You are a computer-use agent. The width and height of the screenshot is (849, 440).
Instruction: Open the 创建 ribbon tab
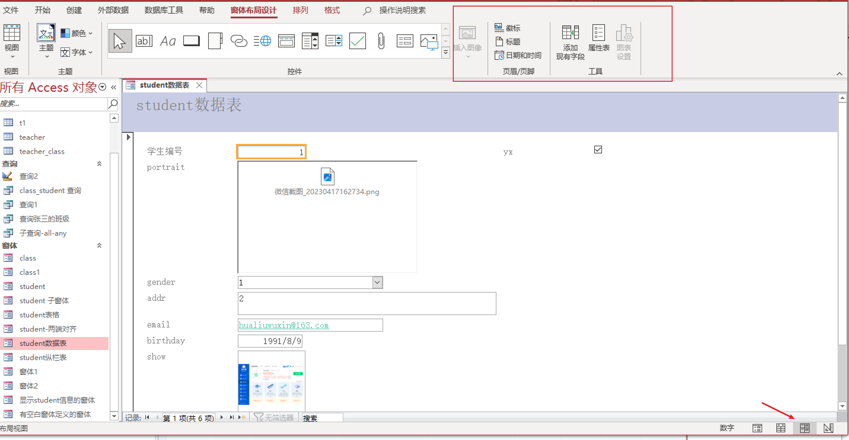[x=74, y=10]
